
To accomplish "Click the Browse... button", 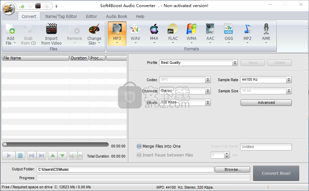I will 232,169.
